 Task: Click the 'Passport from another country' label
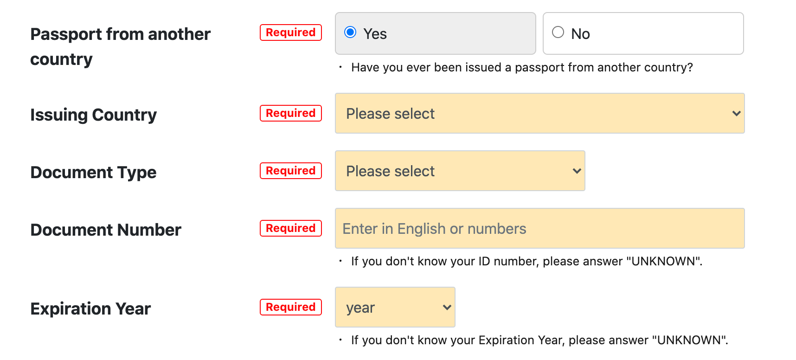pos(120,46)
